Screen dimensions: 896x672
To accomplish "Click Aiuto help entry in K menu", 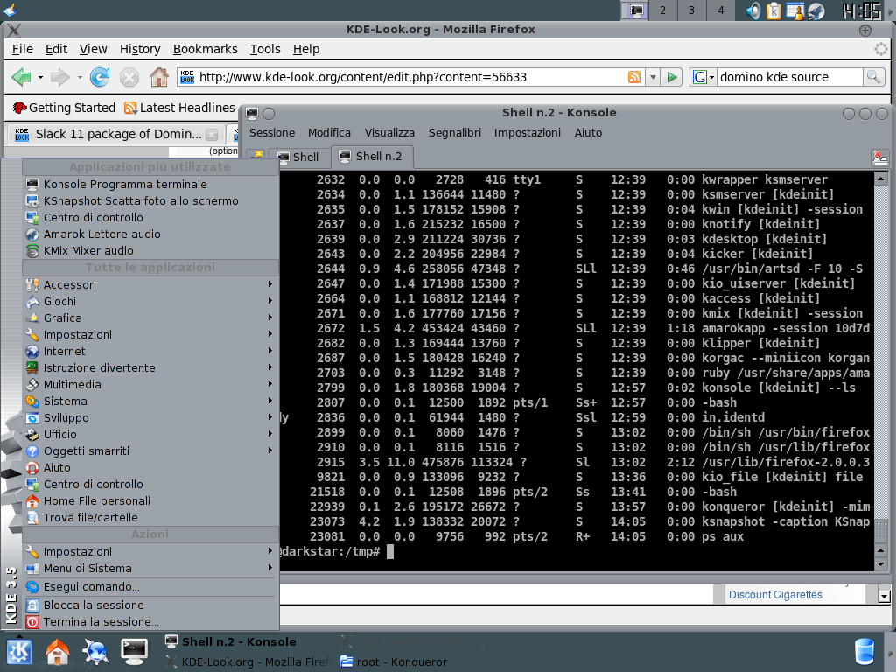I will pyautogui.click(x=150, y=467).
